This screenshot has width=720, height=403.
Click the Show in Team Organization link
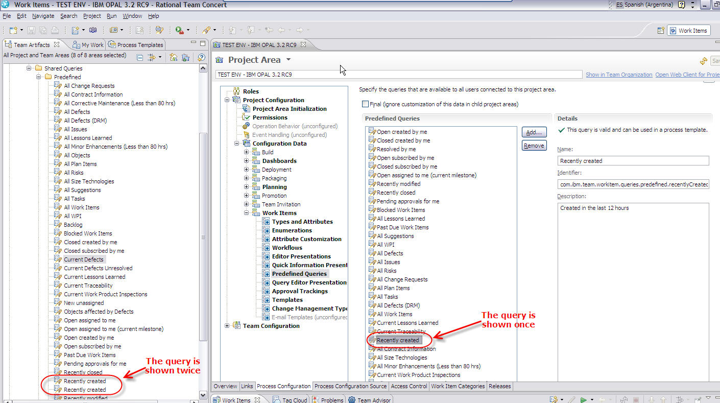tap(619, 75)
